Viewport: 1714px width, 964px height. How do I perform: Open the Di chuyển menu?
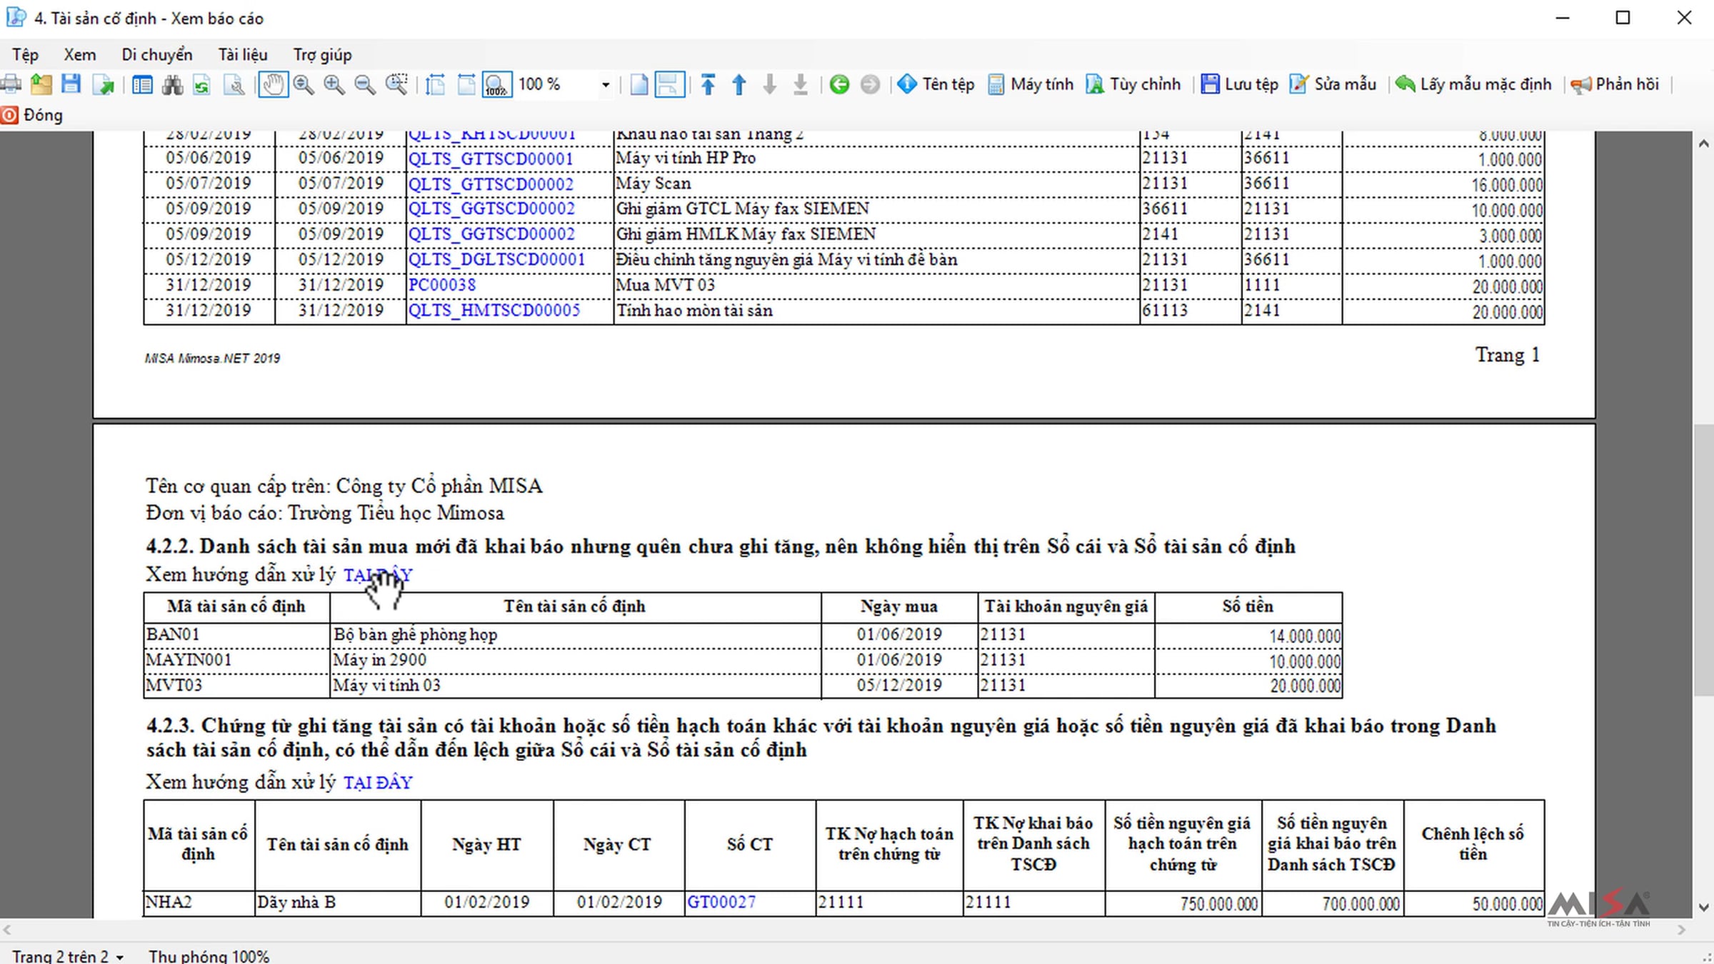(156, 55)
